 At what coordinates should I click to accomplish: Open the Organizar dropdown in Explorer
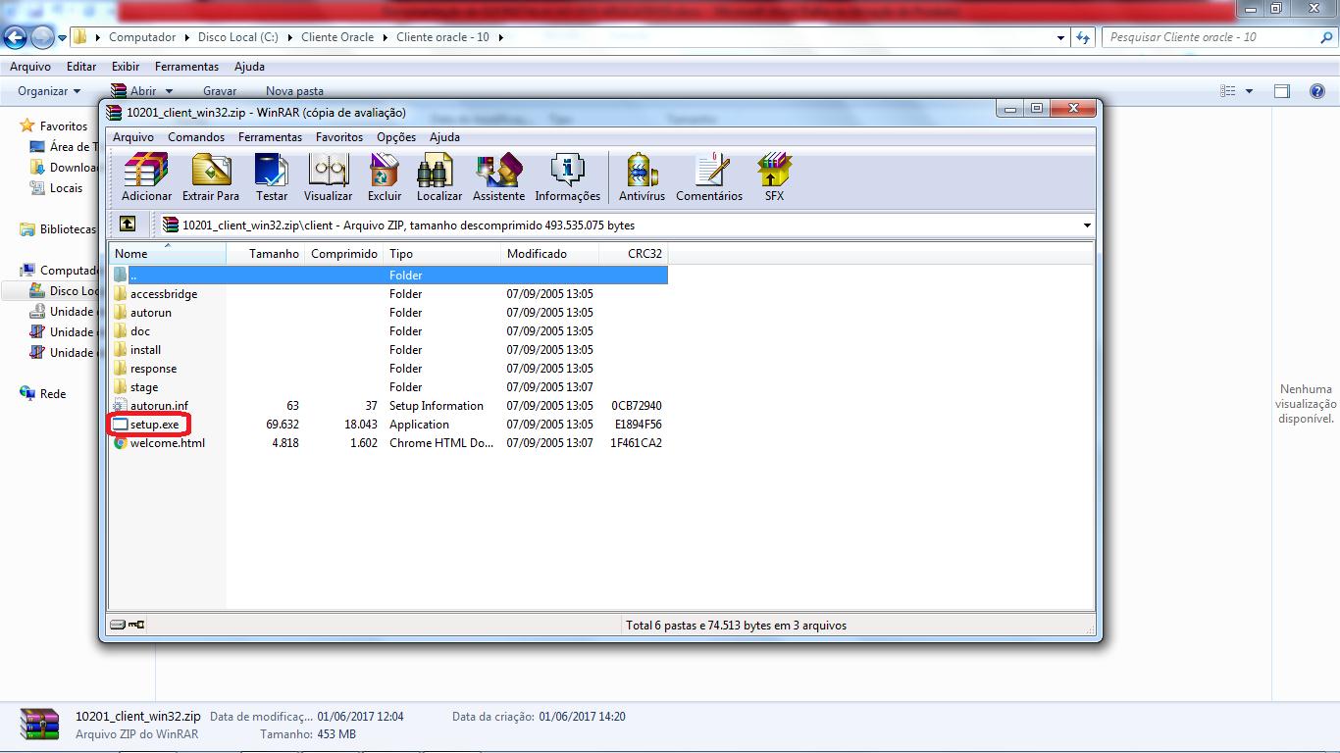click(x=49, y=91)
